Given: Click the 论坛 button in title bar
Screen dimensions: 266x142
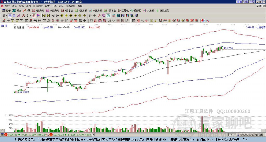Looking at the screenshot, I should (x=245, y=2).
